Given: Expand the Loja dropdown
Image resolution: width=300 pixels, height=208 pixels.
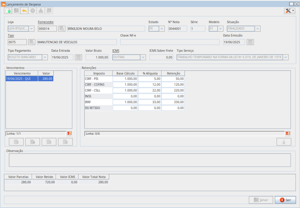Looking at the screenshot, I should click(31, 29).
